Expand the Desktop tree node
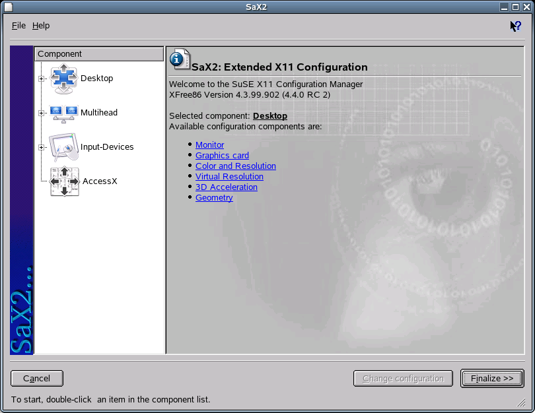Viewport: 535px width, 413px height. tap(42, 79)
